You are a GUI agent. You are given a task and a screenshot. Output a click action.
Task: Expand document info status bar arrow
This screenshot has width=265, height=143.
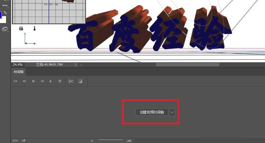[76, 65]
